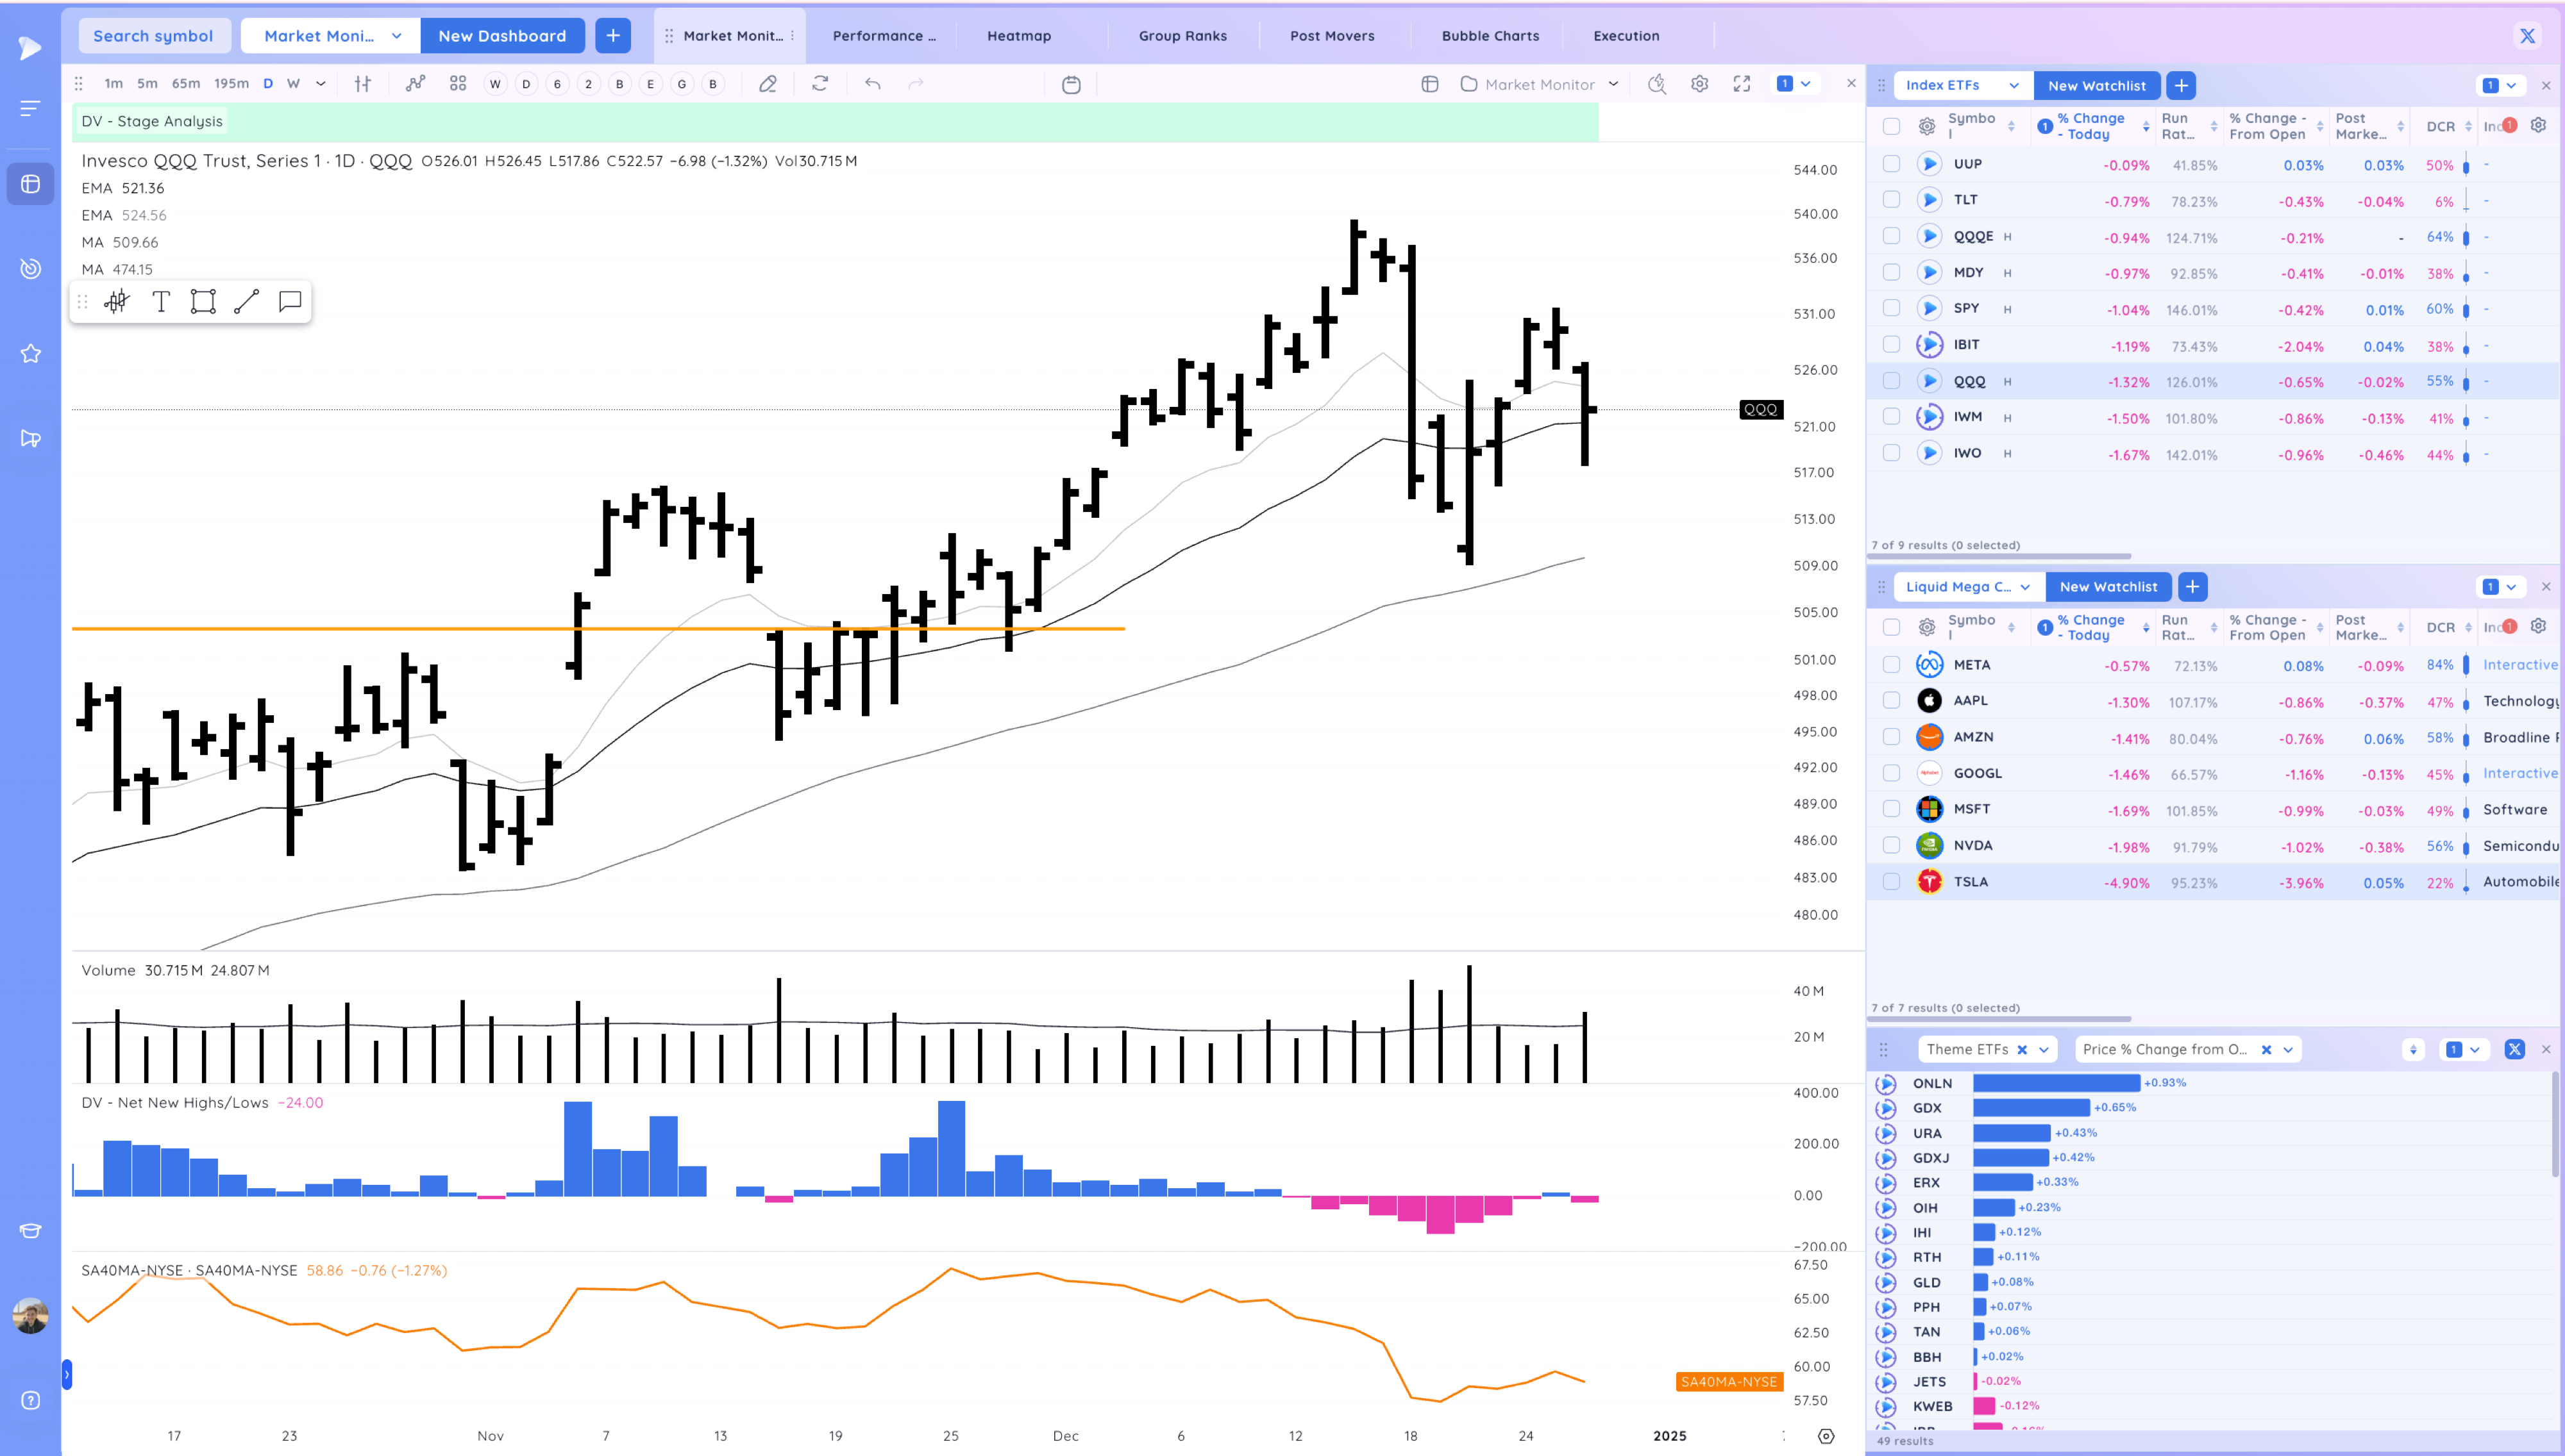Open the Theme ETFs dropdown
2565x1456 pixels.
(2044, 1049)
